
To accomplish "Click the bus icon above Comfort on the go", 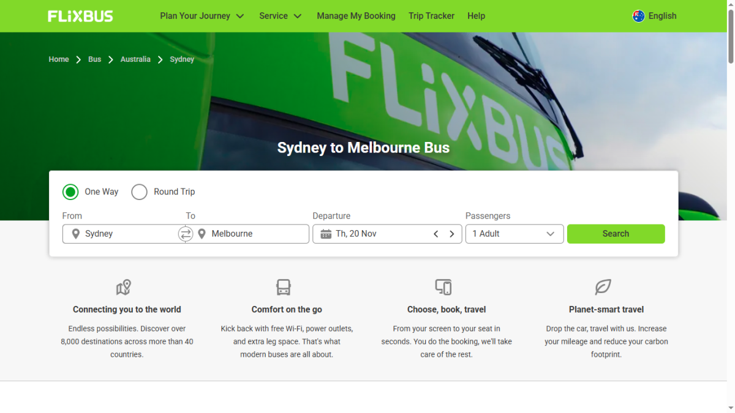I will tap(283, 287).
